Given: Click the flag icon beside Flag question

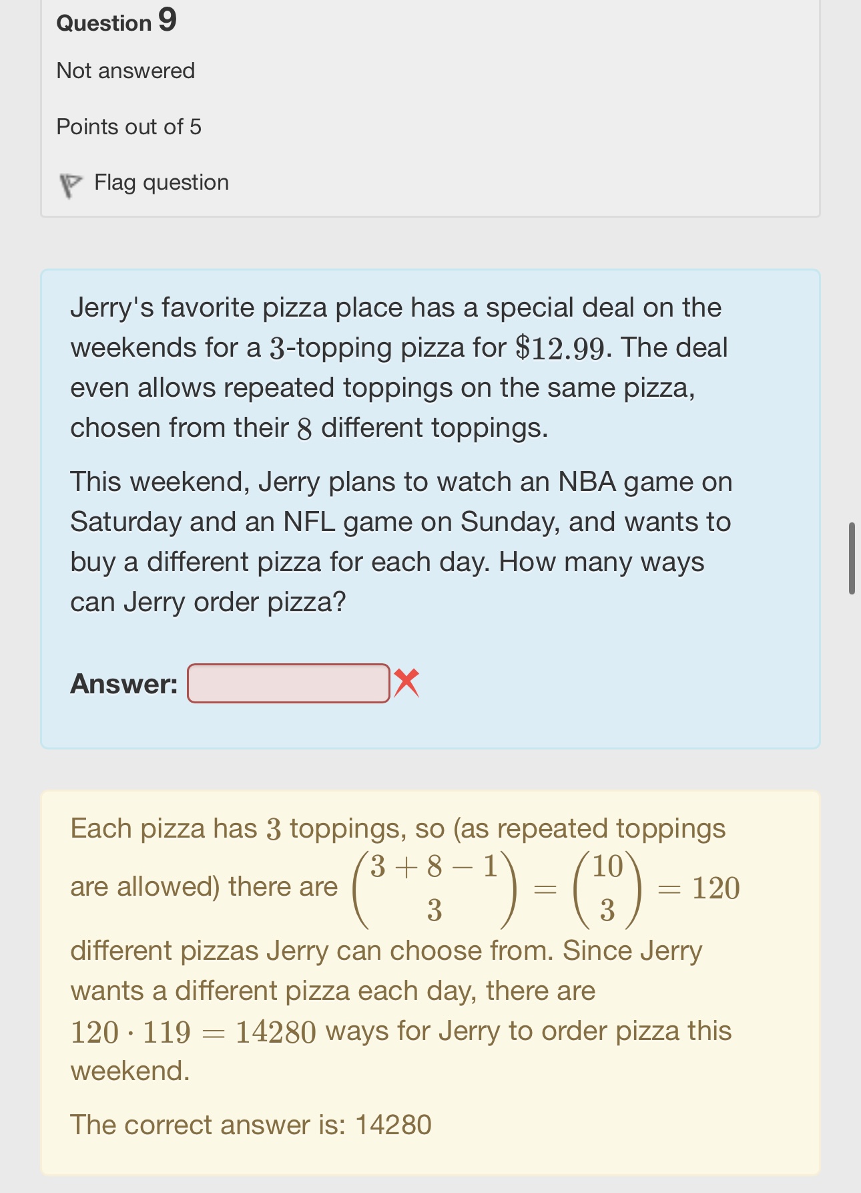Looking at the screenshot, I should [x=70, y=184].
